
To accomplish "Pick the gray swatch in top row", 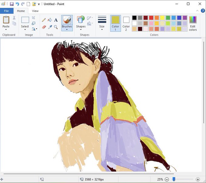I will tap(140, 18).
